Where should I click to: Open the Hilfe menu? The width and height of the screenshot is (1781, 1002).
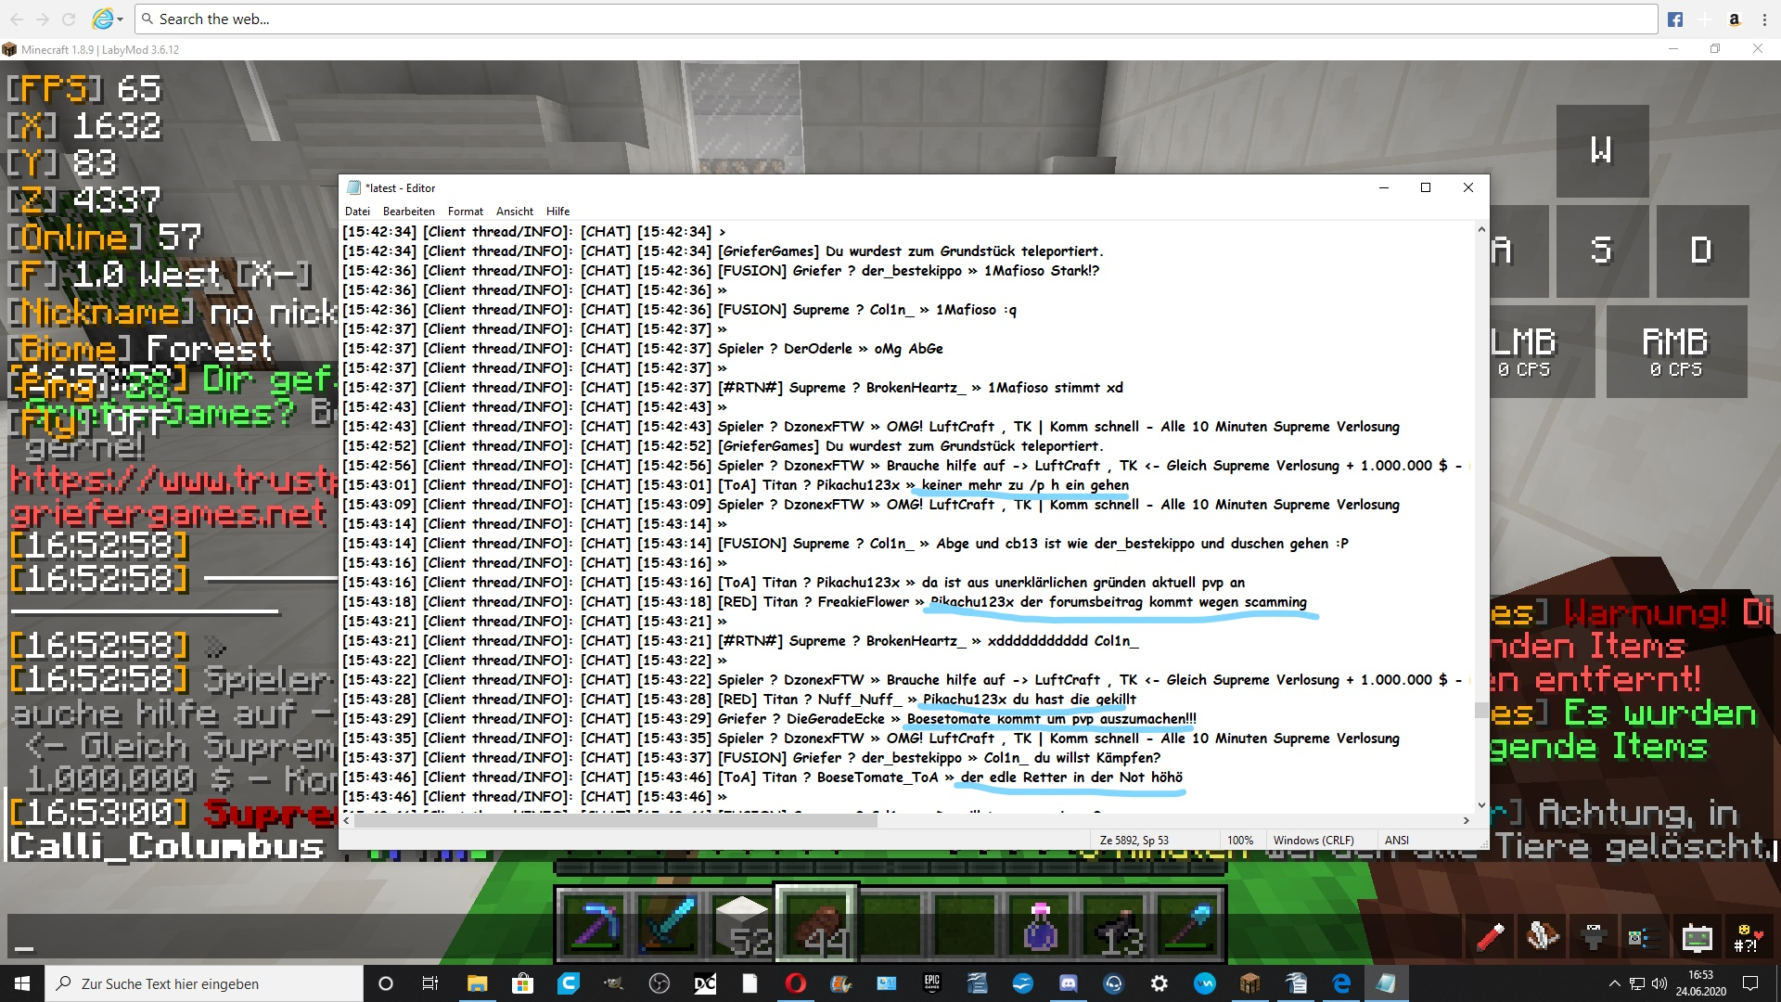point(557,212)
